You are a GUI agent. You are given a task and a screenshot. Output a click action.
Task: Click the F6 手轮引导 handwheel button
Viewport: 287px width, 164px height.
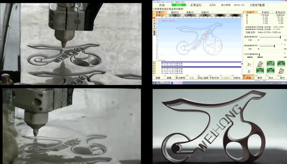tap(214, 77)
